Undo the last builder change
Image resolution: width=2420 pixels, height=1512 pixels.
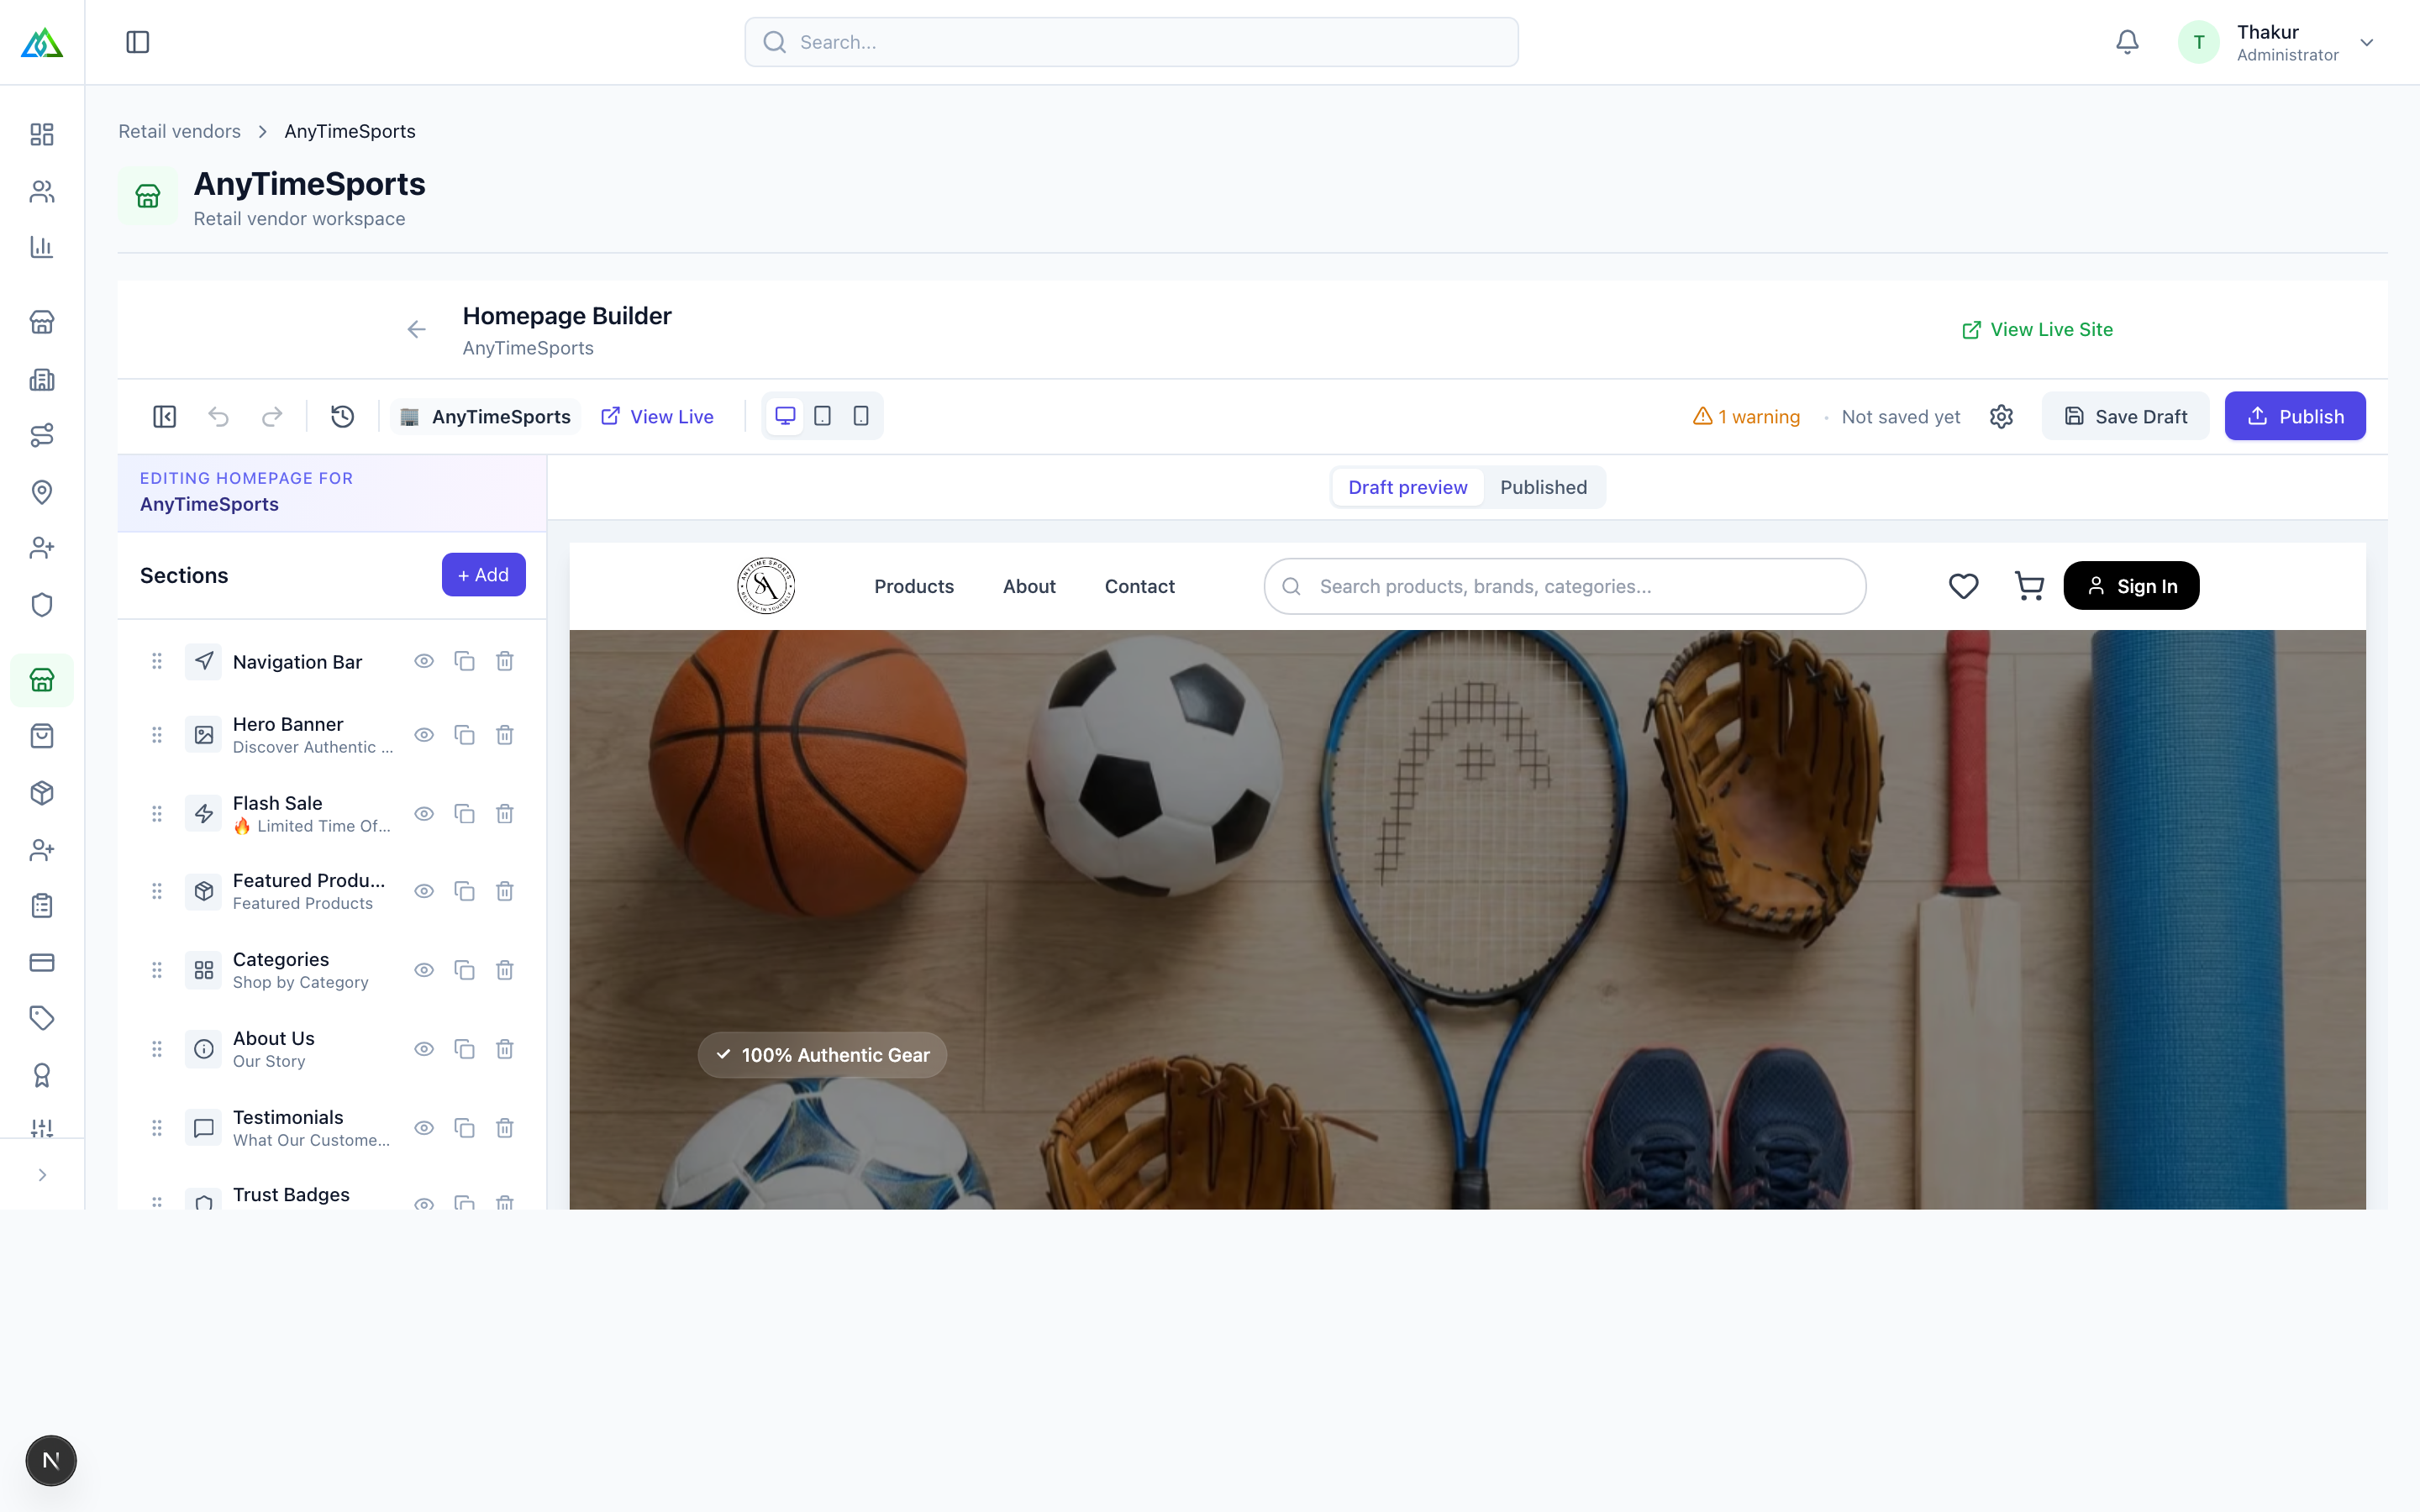(x=219, y=416)
